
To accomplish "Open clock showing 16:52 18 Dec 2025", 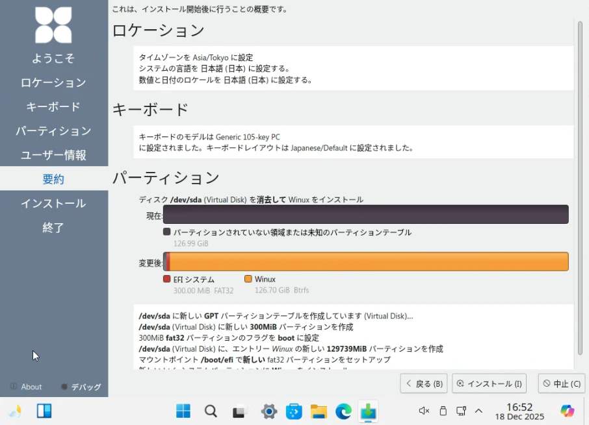I will 519,411.
